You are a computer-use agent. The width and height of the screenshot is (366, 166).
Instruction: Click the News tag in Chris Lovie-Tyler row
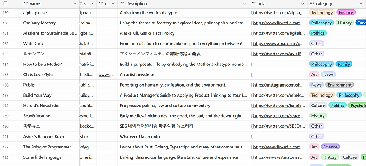tap(328, 74)
